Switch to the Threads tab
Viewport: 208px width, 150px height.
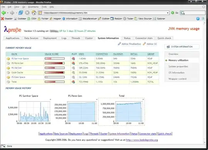pyautogui.click(x=76, y=38)
